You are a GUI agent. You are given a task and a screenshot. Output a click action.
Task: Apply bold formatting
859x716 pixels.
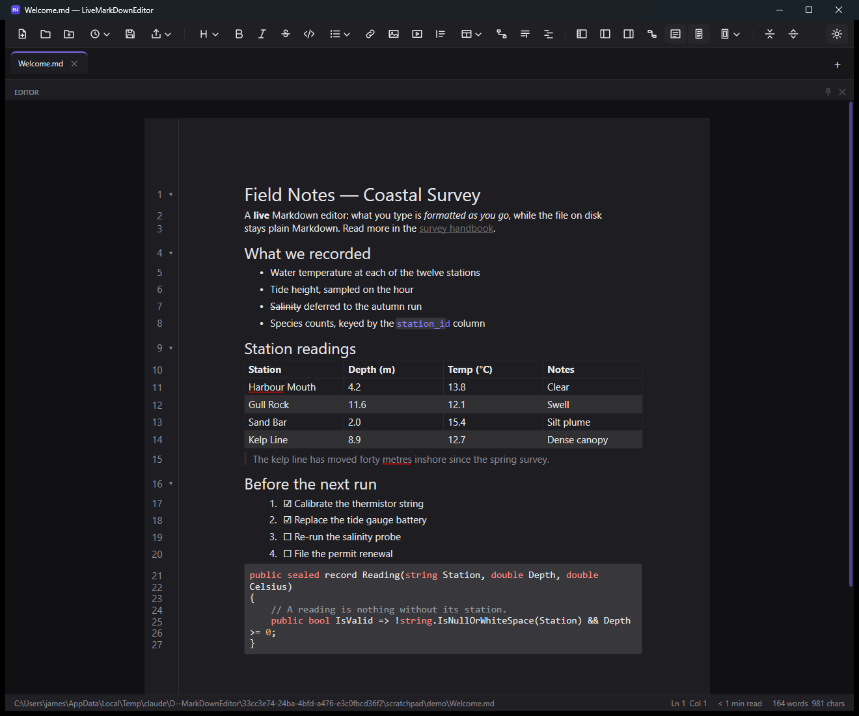[239, 34]
